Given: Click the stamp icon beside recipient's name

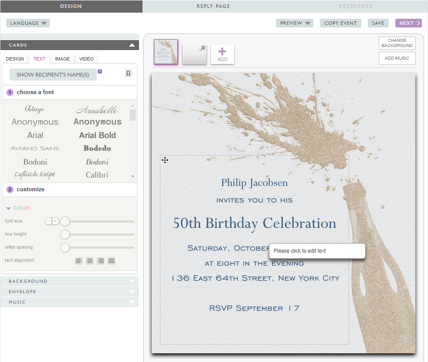Looking at the screenshot, I should [128, 74].
